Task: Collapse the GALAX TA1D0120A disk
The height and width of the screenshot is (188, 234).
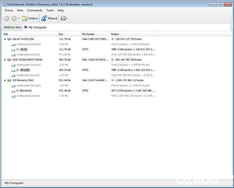Action: coord(5,39)
